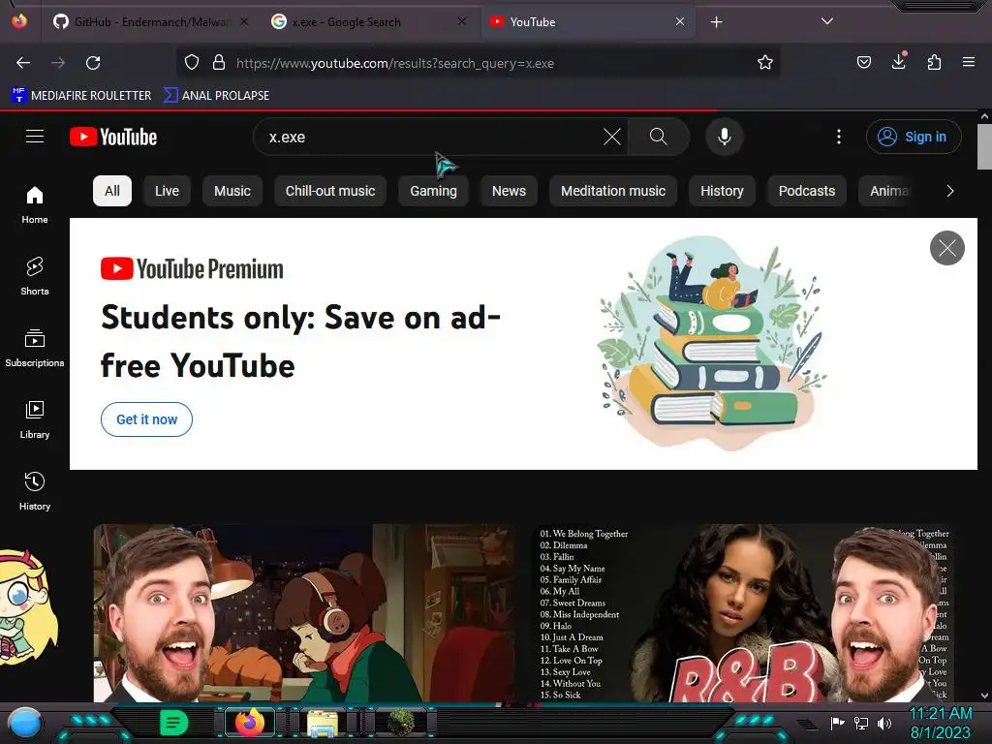Close the YouTube browser tab
Viewport: 992px width, 744px height.
coord(680,22)
